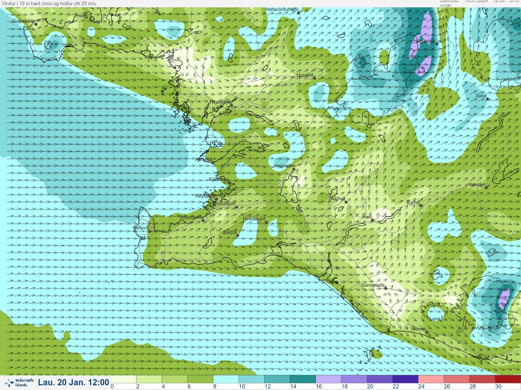Image resolution: width=521 pixels, height=390 pixels.
Task: Click the dark red legend swatch above 30
Action: [507, 380]
